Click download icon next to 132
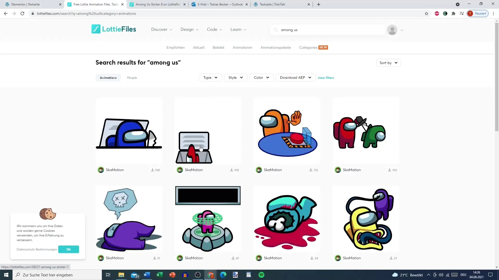 (x=311, y=170)
